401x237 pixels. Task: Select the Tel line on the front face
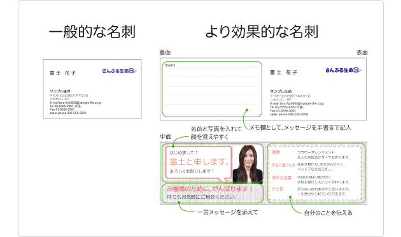(x=287, y=107)
